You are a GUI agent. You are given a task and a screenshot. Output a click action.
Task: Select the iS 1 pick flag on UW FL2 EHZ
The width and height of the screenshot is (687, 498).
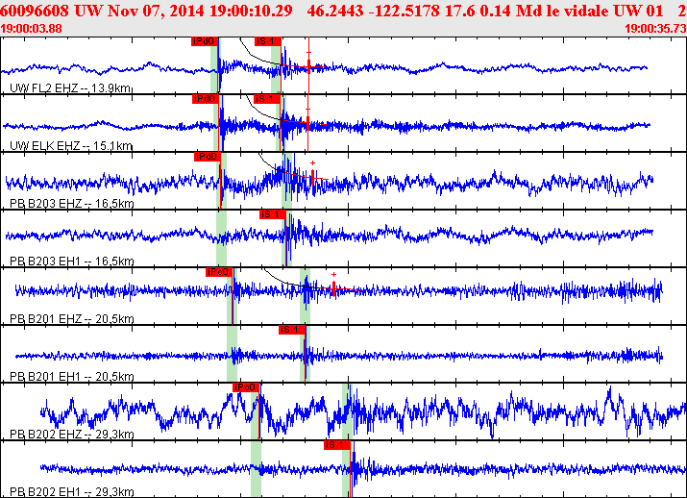(268, 41)
